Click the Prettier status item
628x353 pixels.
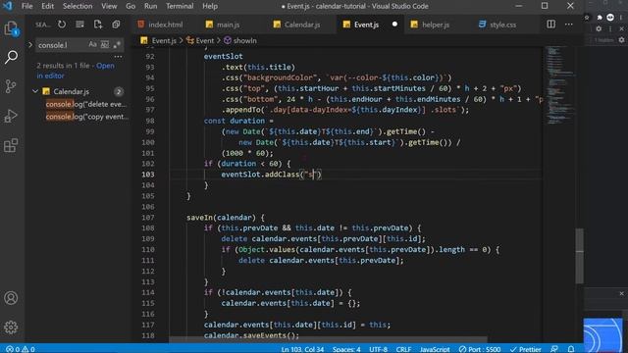pos(526,349)
